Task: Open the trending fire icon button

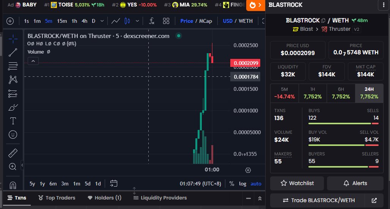Action: click(x=256, y=5)
